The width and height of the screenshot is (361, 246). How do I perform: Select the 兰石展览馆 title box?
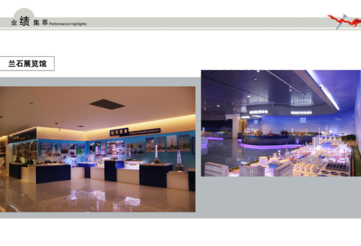27,63
